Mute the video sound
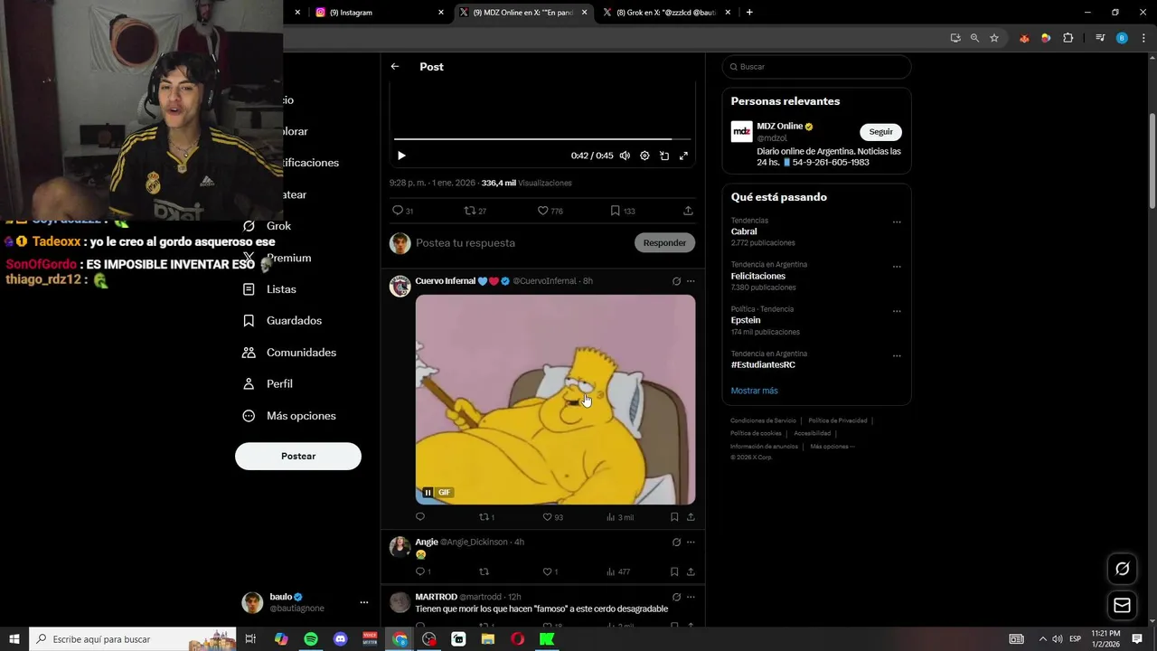Screen dimensions: 1157x651 (625, 156)
